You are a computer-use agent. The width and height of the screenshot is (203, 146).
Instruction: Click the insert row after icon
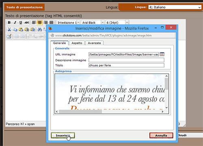(x=35, y=36)
